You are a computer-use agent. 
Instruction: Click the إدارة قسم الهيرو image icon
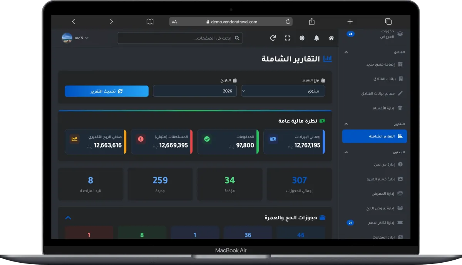(400, 179)
